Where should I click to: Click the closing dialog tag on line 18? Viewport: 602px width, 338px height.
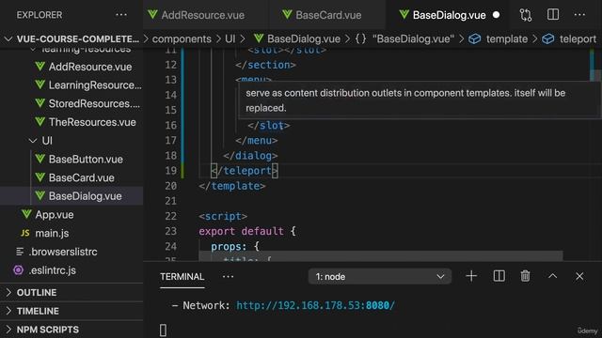pos(251,156)
